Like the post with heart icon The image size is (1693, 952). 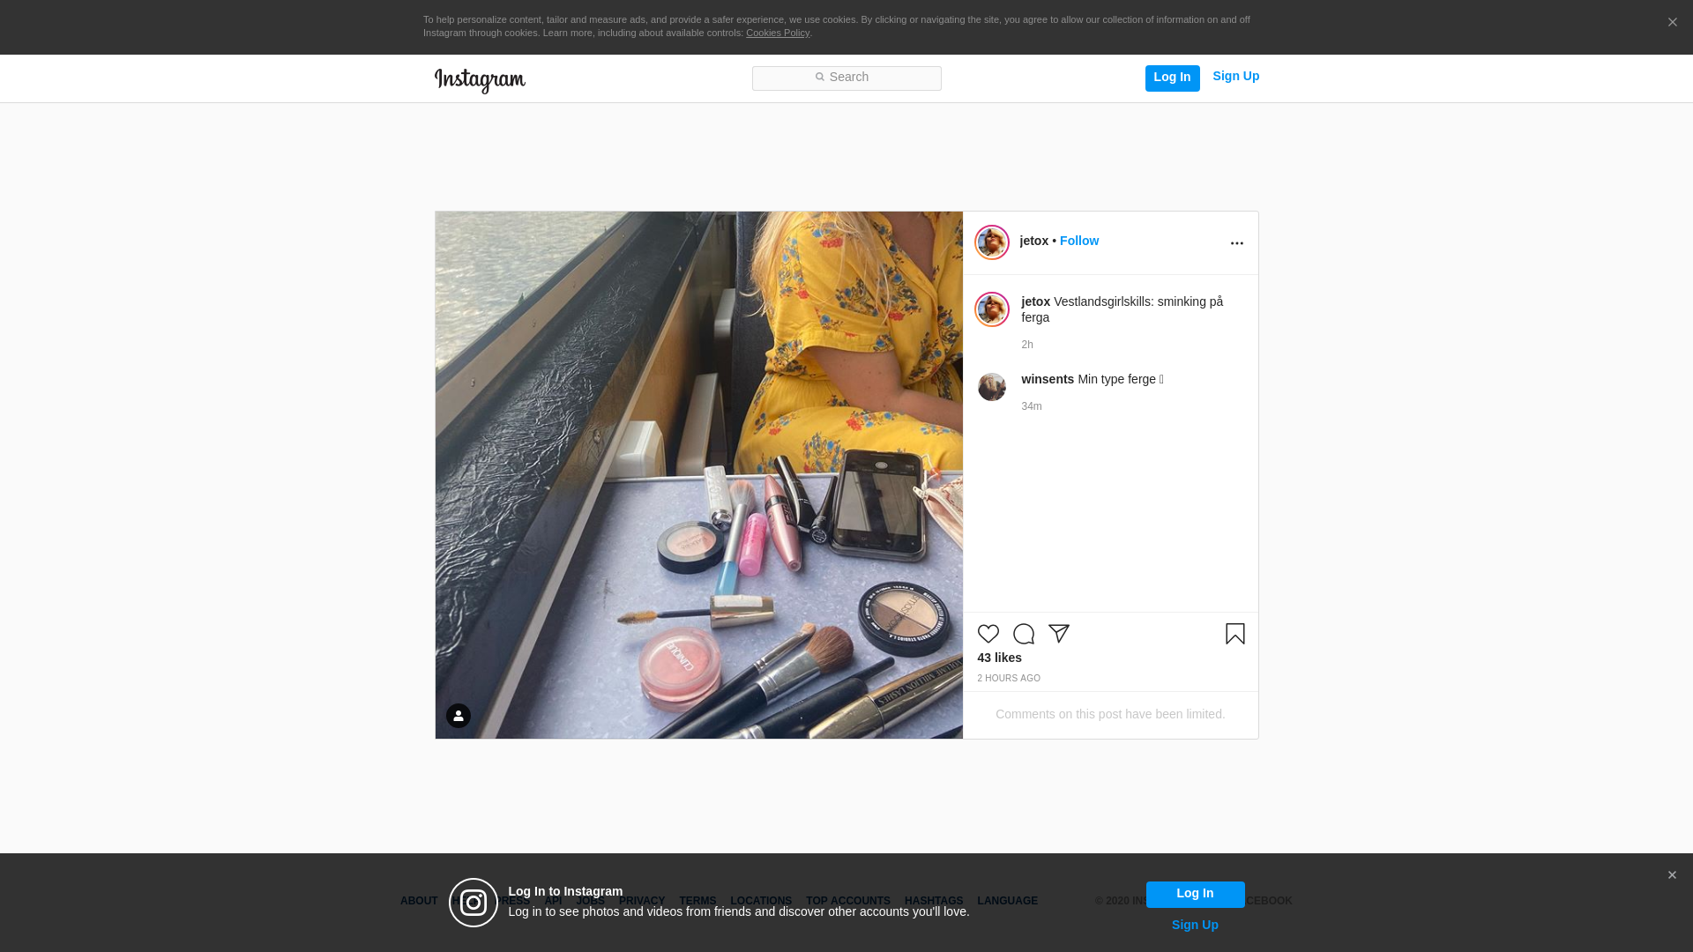click(x=988, y=634)
